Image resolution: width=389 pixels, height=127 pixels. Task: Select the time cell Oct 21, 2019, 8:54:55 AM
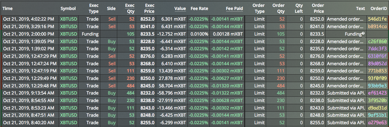pos(29,100)
